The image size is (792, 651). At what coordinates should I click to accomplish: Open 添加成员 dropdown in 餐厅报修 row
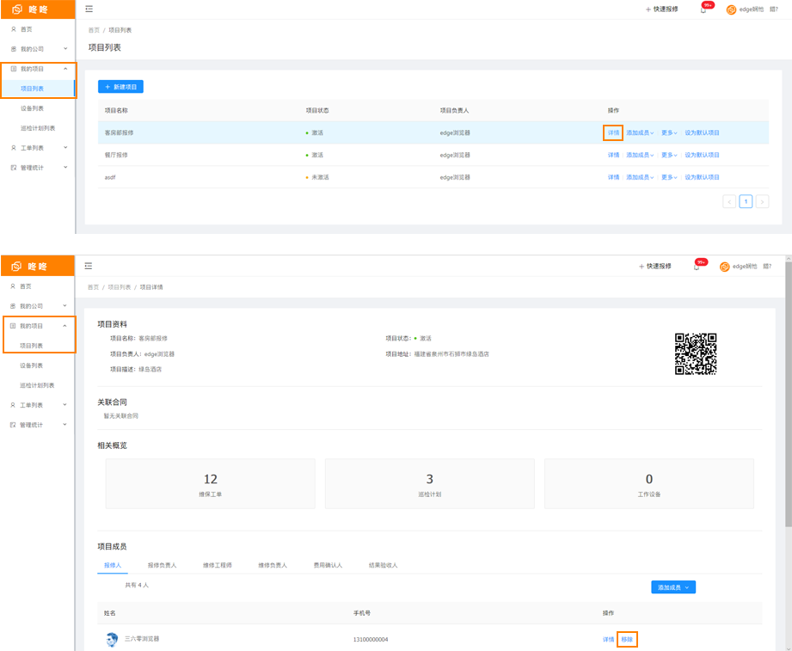[x=640, y=155]
